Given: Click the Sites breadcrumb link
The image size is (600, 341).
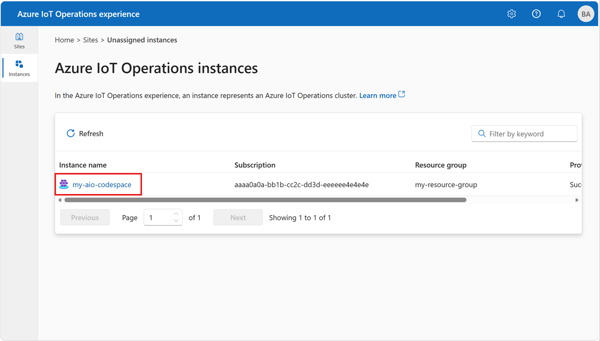Looking at the screenshot, I should (90, 40).
